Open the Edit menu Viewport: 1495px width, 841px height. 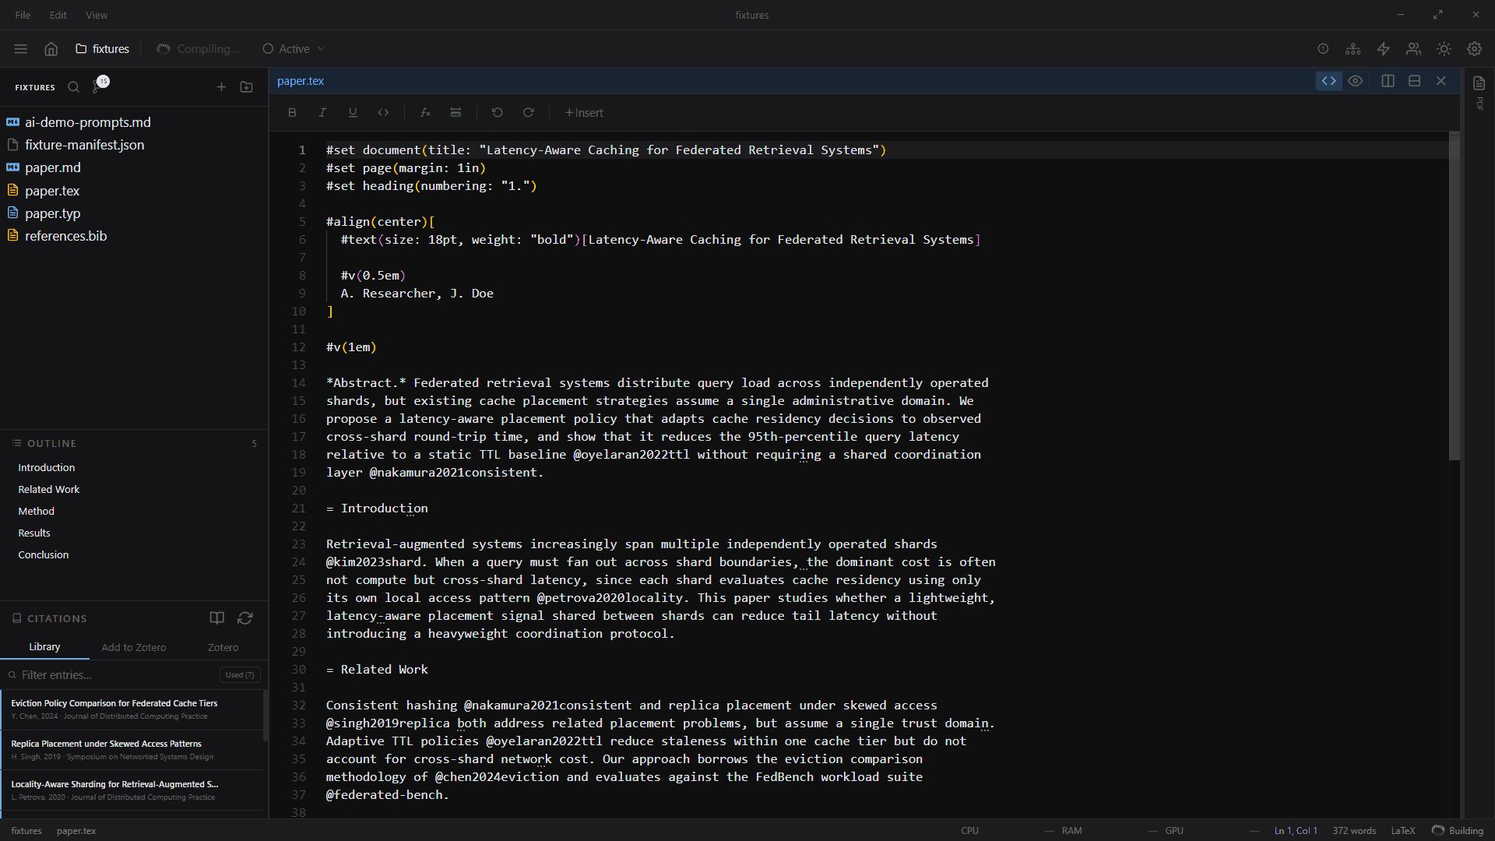[x=58, y=15]
